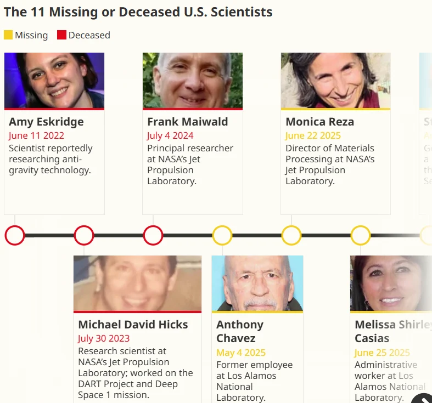The image size is (432, 403).
Task: Select Anthony Chavez's yellow timeline marker
Action: (222, 235)
